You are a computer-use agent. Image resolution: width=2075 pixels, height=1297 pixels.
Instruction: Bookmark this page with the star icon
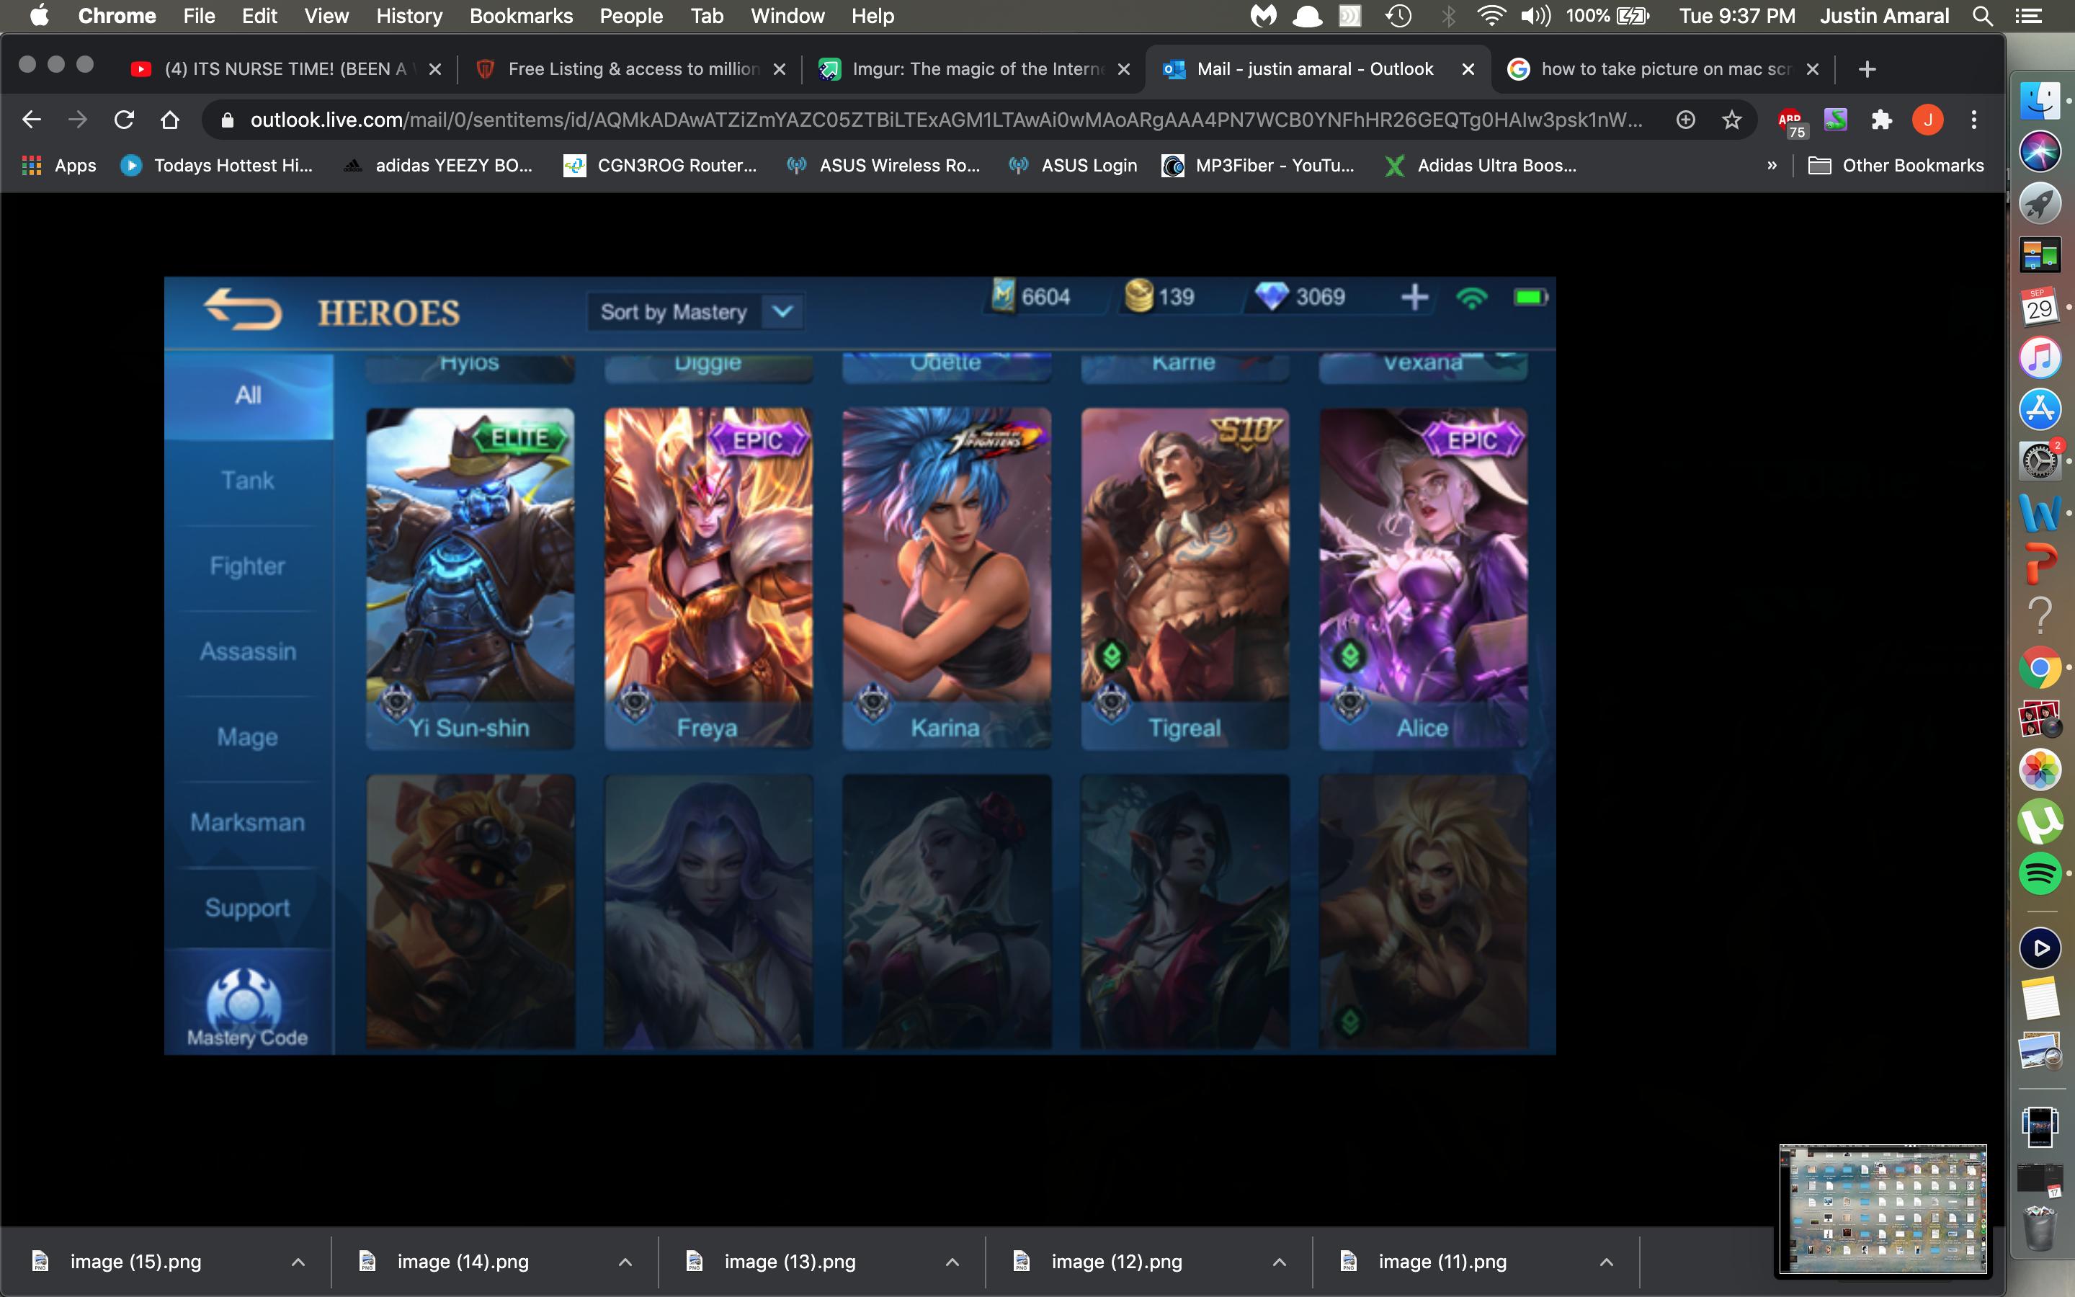coord(1731,120)
